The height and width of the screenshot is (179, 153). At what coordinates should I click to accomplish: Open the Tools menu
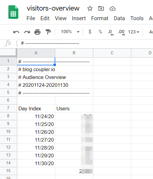(x=137, y=18)
